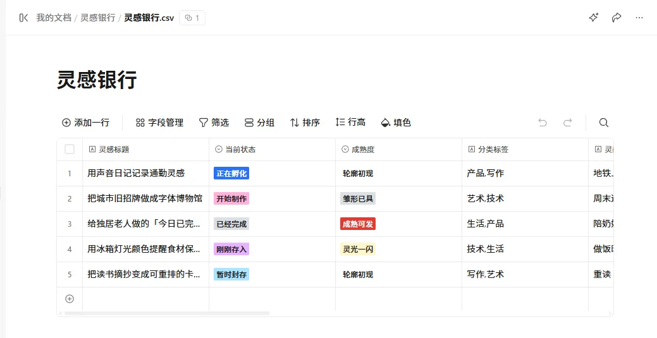Click the cell starting 把读书摘抄变成
Screen dimensions: 657x338
146,274
